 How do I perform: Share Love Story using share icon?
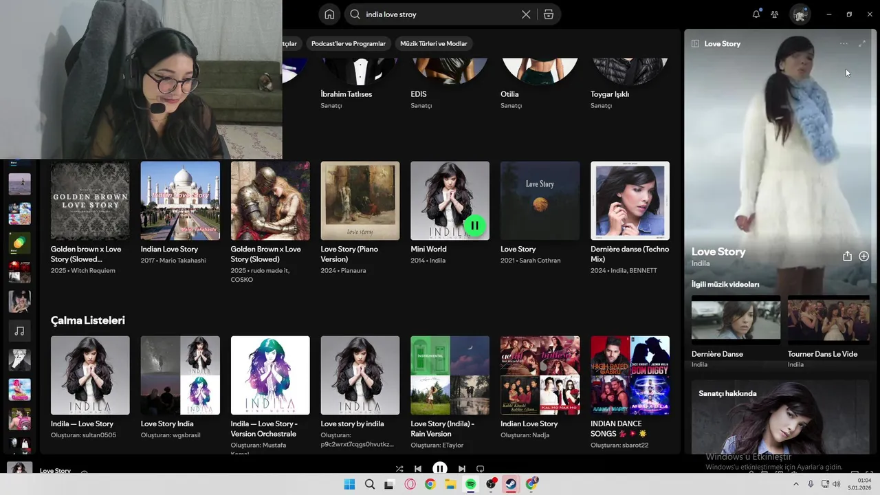(847, 256)
